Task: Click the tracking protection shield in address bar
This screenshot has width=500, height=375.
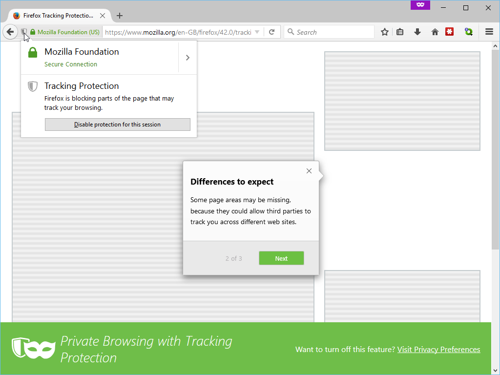Action: pyautogui.click(x=23, y=32)
